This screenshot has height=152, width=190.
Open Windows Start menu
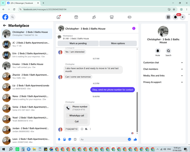[3, 149]
